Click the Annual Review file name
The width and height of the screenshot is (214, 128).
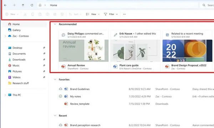[76, 65]
